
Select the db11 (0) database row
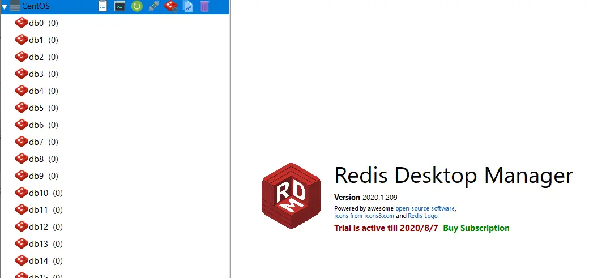tap(115, 210)
